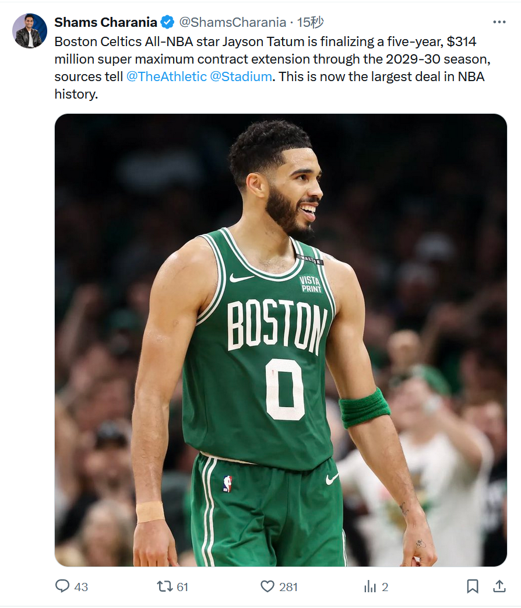This screenshot has height=608, width=521.
Task: Click the retweet count 61
Action: [x=182, y=586]
